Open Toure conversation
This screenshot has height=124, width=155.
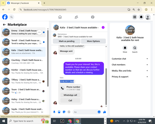[23, 91]
